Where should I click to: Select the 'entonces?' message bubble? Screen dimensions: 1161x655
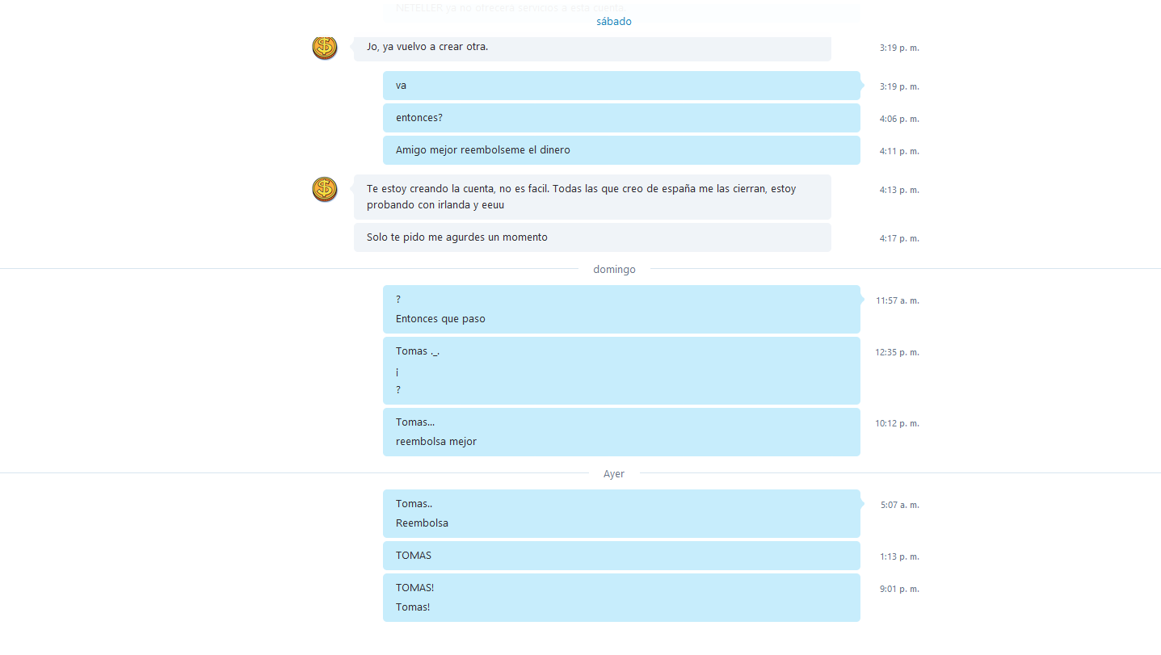pos(621,118)
